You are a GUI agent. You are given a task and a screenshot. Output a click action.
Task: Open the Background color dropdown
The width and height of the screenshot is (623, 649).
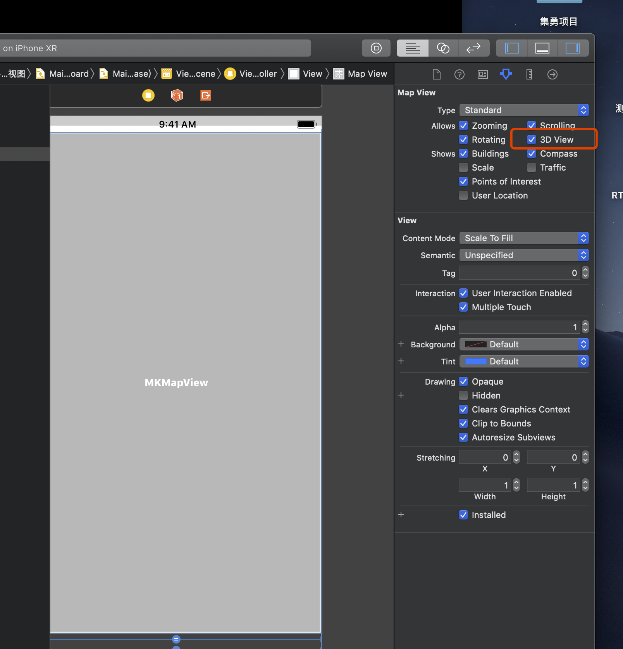point(524,344)
